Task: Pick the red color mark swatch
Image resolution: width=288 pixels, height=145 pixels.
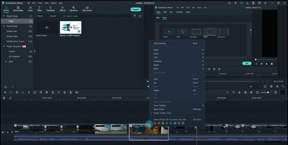Action: point(155,123)
